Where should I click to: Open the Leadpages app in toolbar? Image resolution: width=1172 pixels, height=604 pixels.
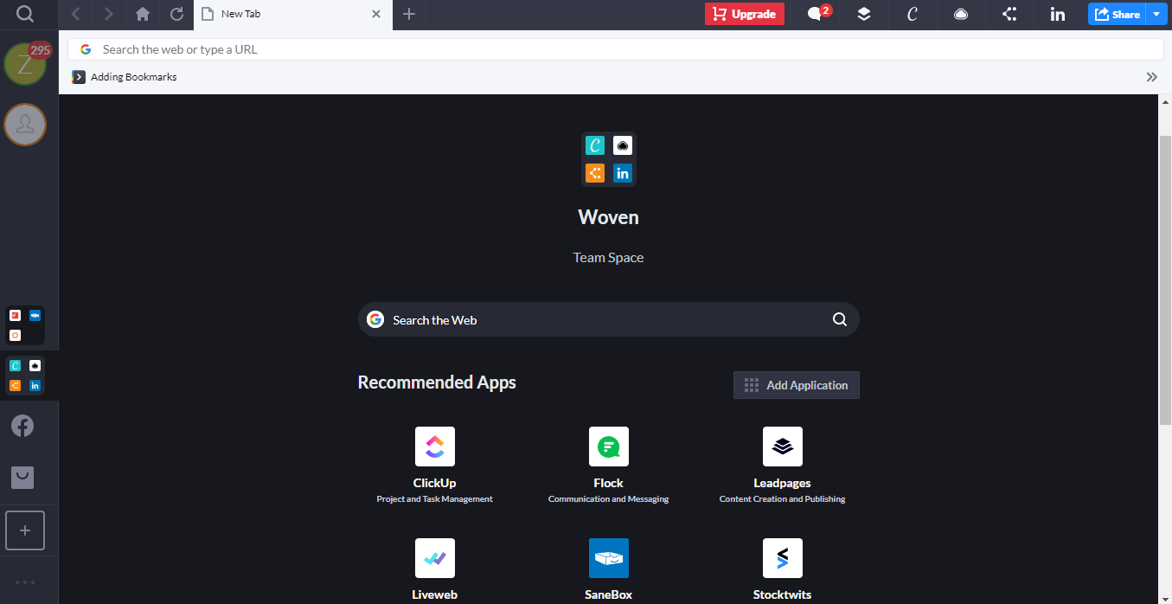coord(863,14)
